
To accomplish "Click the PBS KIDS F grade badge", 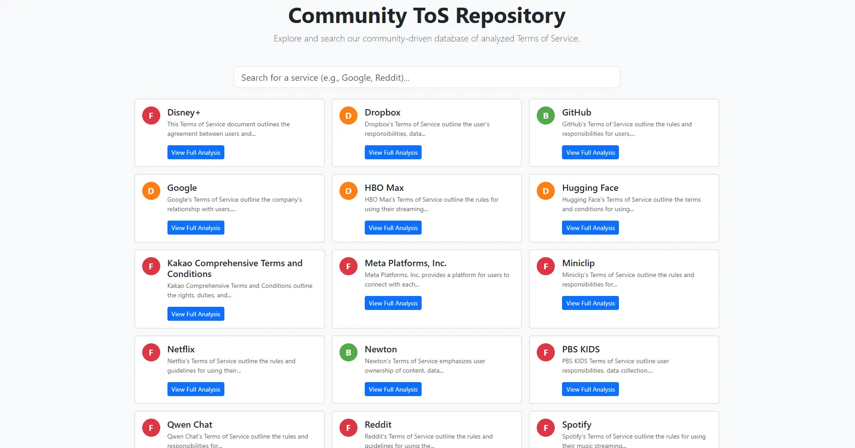I will (546, 352).
